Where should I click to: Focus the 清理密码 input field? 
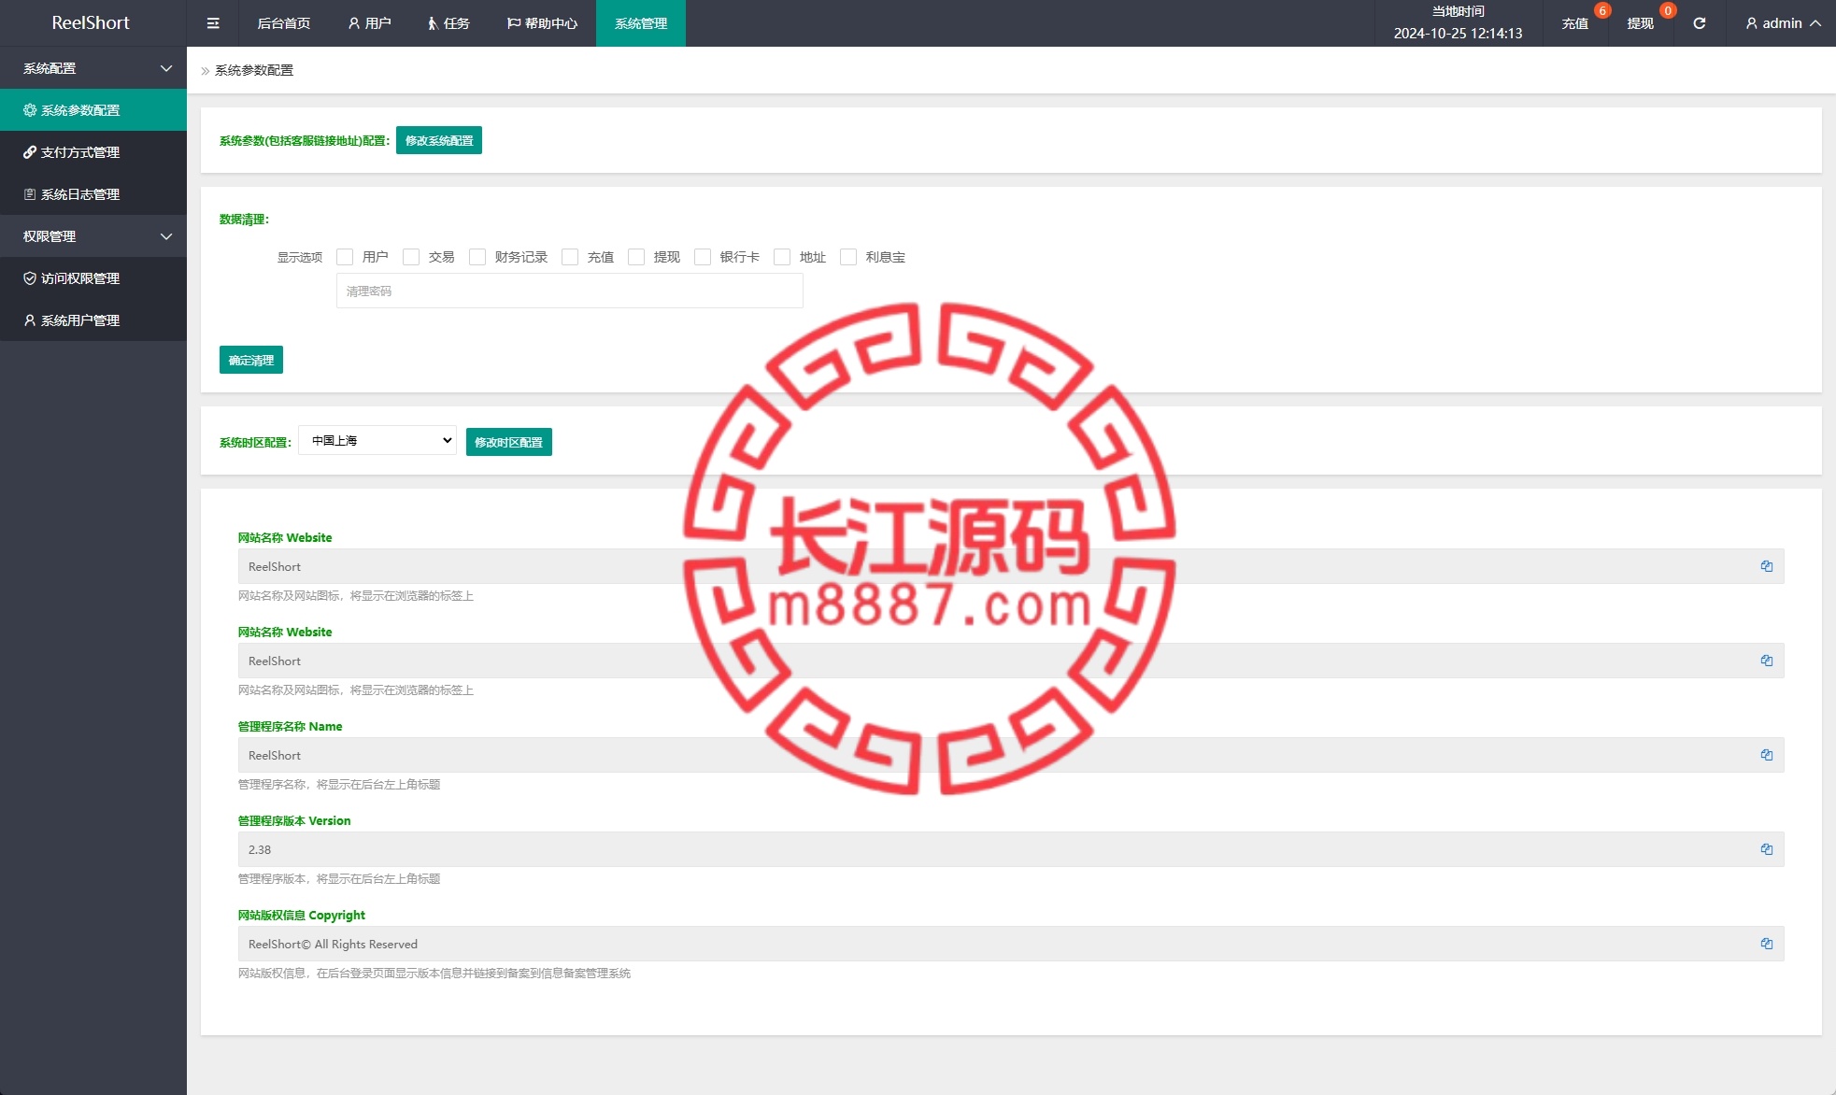click(570, 291)
